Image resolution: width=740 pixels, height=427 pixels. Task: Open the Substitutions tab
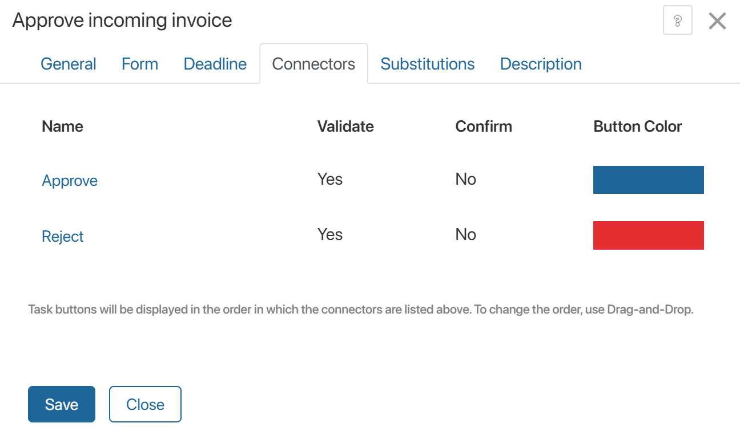click(x=427, y=64)
